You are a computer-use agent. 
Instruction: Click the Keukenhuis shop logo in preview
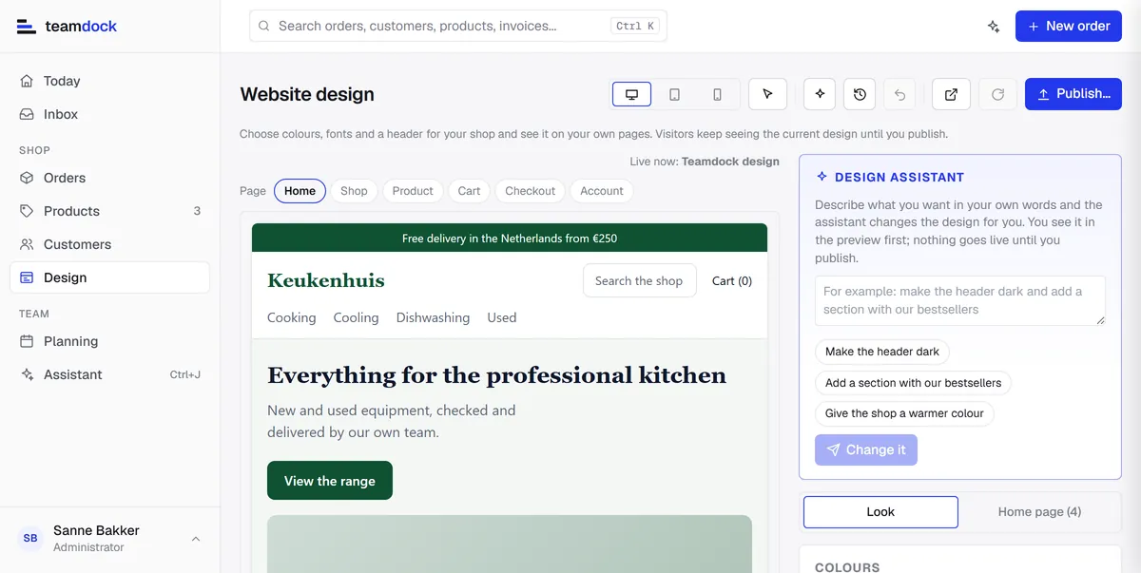coord(326,280)
